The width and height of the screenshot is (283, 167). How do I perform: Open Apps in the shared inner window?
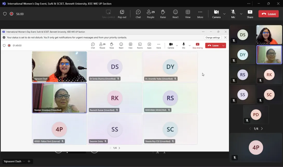(149, 46)
